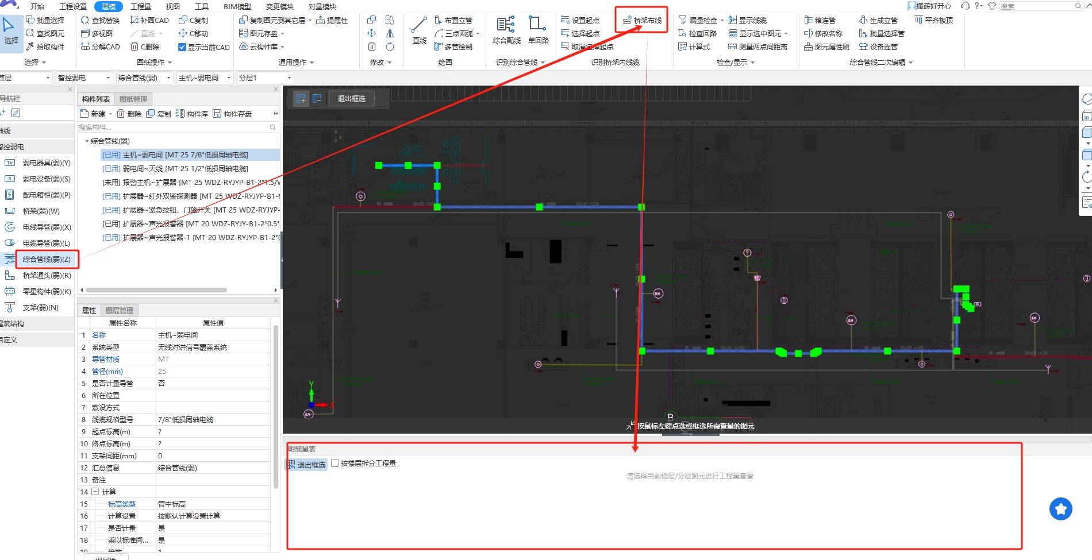
Task: Click 提属性 tool
Action: tap(332, 20)
